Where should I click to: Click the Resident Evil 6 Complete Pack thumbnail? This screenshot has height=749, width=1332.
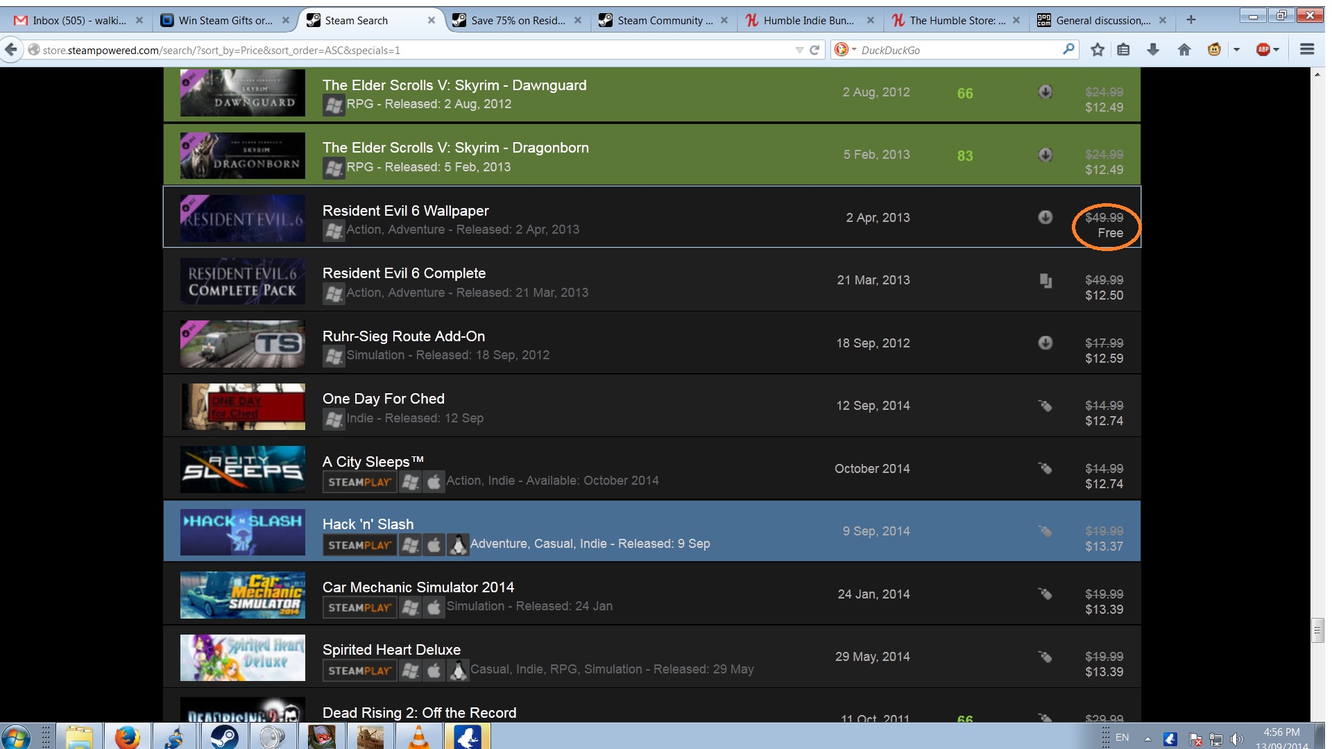pos(242,281)
